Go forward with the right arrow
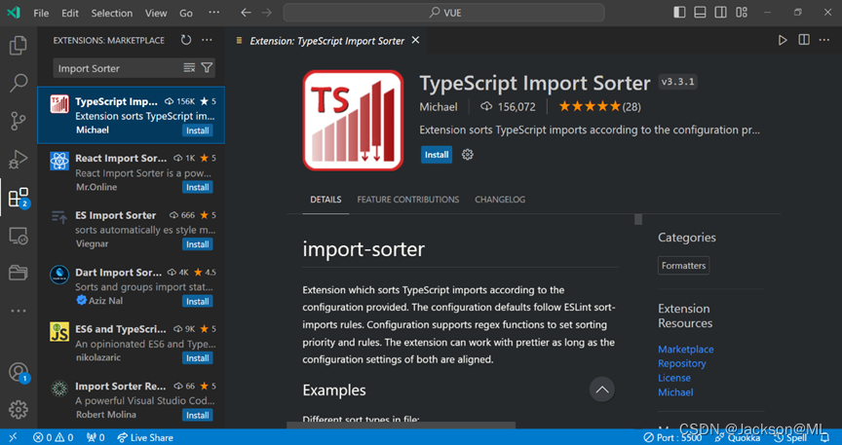Image resolution: width=842 pixels, height=445 pixels. pyautogui.click(x=266, y=13)
